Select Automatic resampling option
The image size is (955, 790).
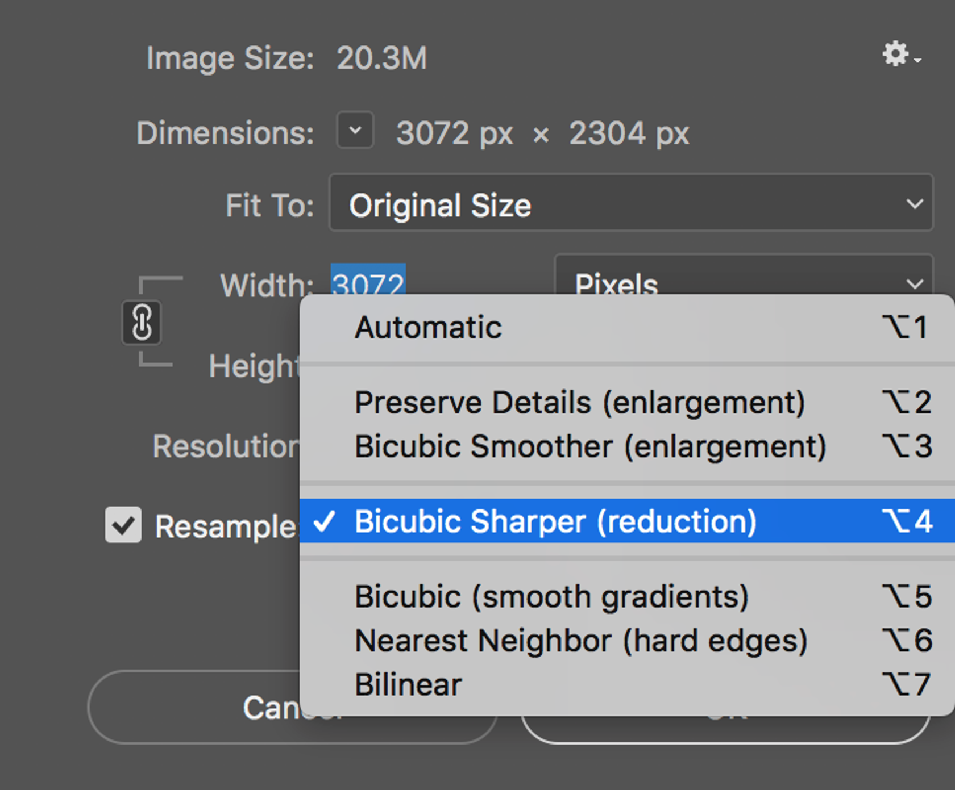[427, 328]
